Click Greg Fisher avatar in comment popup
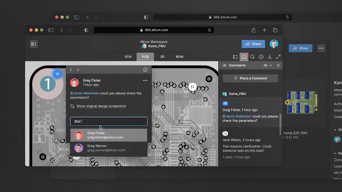342x192 pixels. [74, 82]
